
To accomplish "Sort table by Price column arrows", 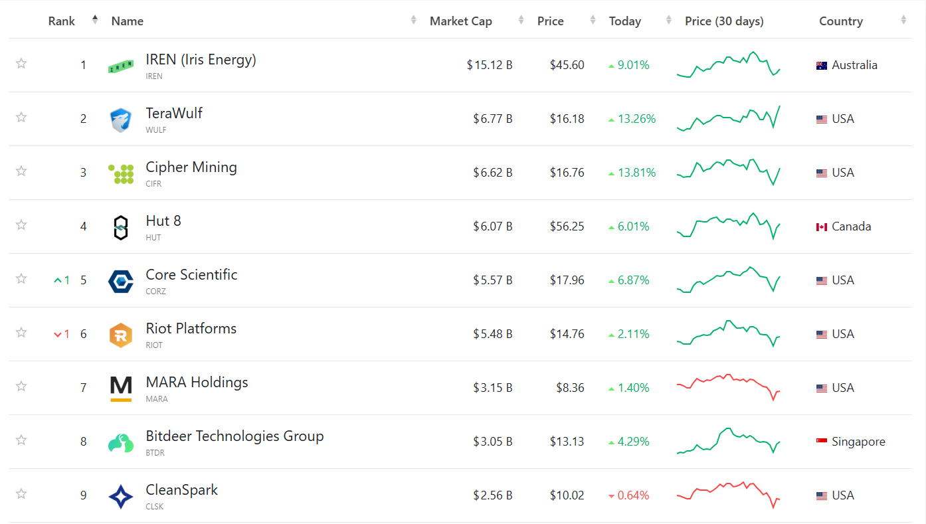I will [x=593, y=21].
